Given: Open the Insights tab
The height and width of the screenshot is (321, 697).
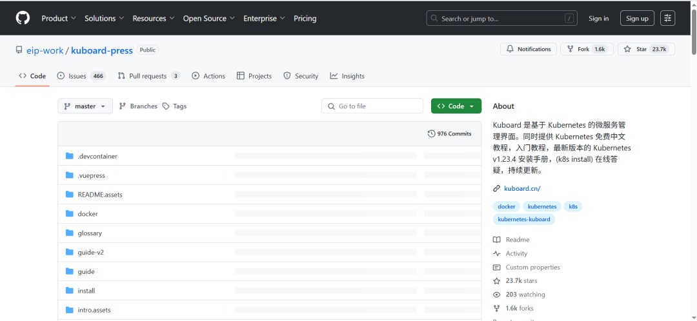Looking at the screenshot, I should pyautogui.click(x=347, y=76).
